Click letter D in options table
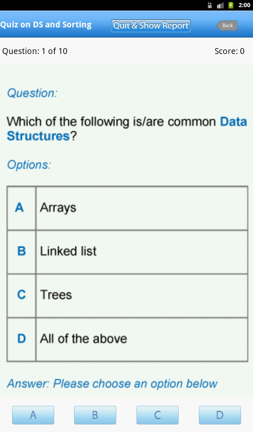 (x=22, y=339)
